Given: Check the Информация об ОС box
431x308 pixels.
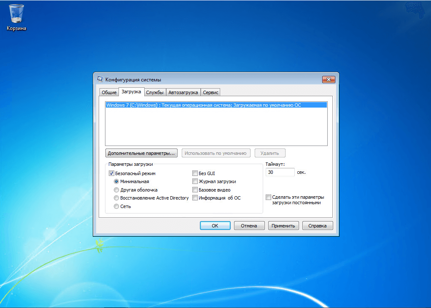Looking at the screenshot, I should 195,198.
